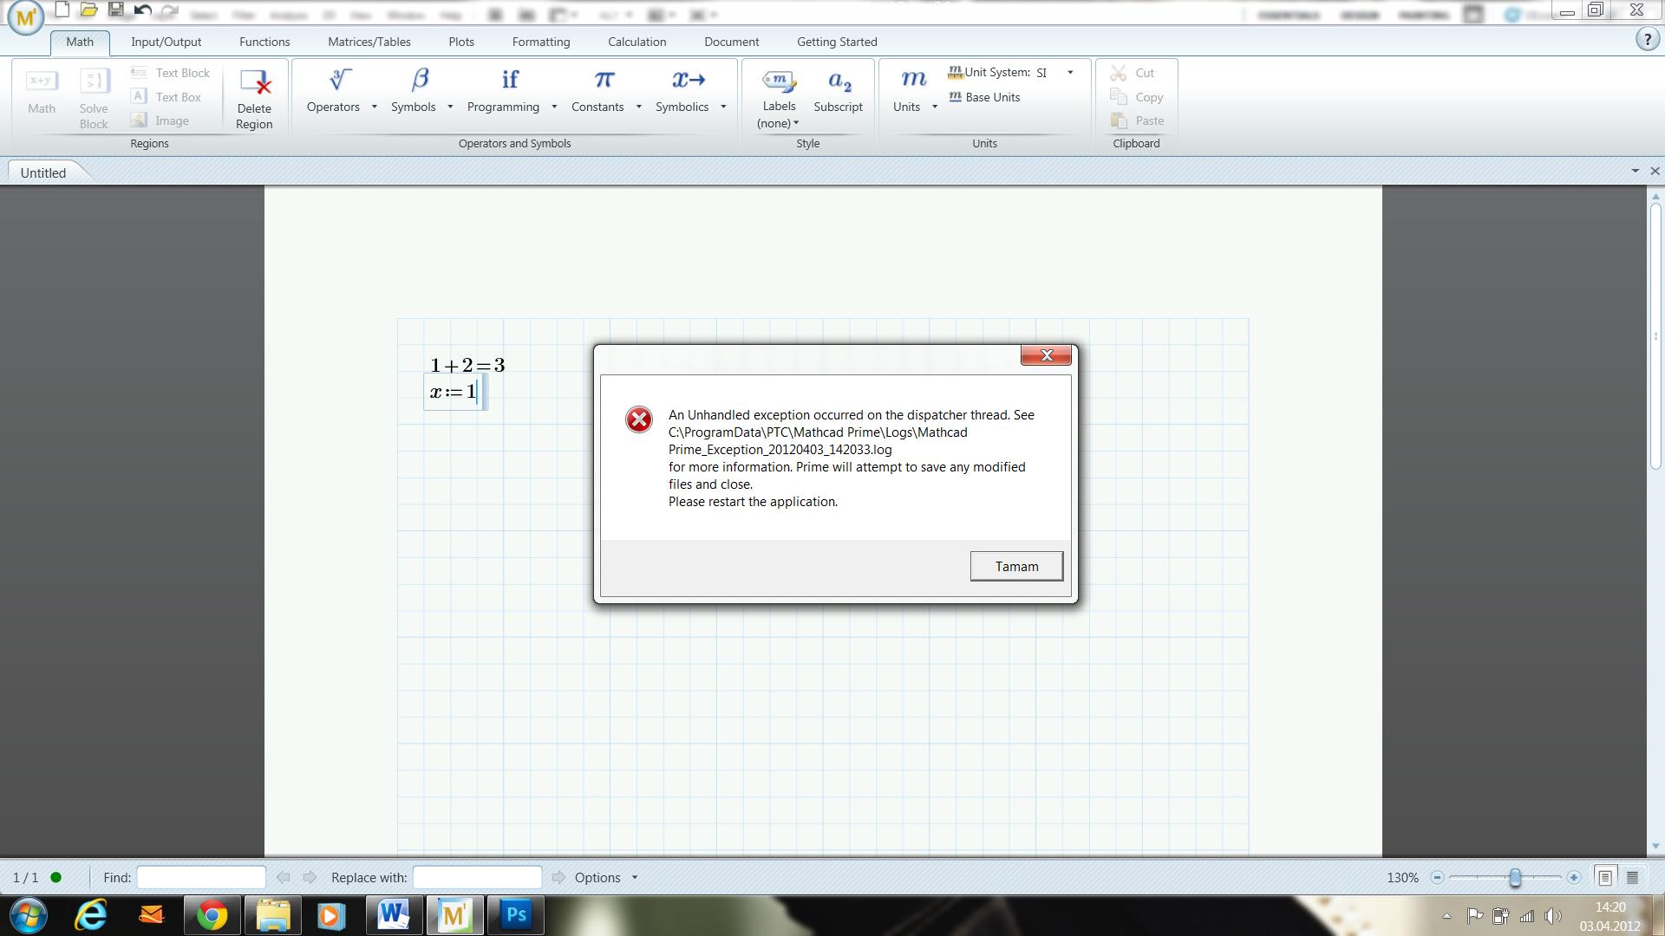
Task: Undo the last action
Action: pos(143,10)
